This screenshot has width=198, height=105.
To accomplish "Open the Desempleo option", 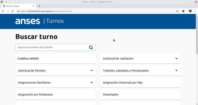I will (x=140, y=95).
